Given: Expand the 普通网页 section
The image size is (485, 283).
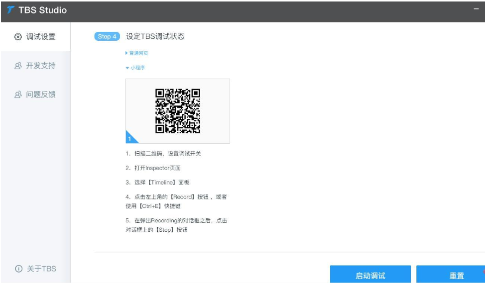Looking at the screenshot, I should click(137, 53).
